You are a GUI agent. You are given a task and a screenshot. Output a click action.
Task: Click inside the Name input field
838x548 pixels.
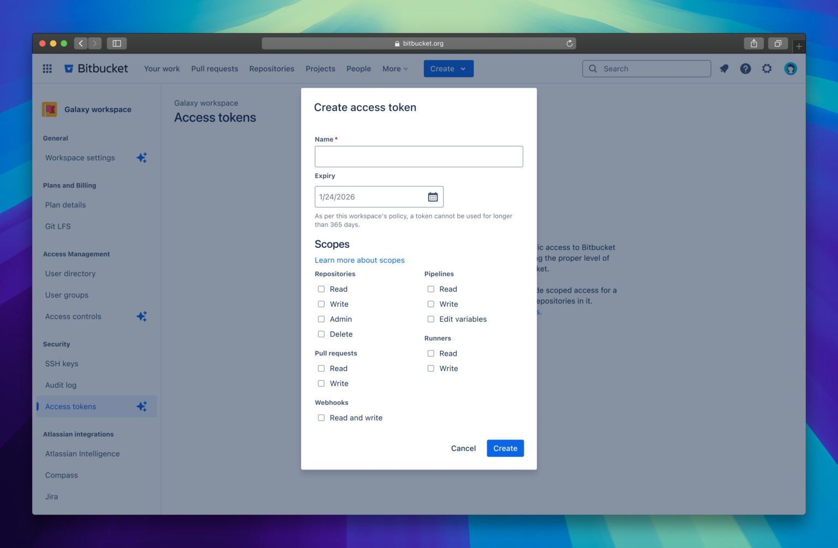pos(418,156)
